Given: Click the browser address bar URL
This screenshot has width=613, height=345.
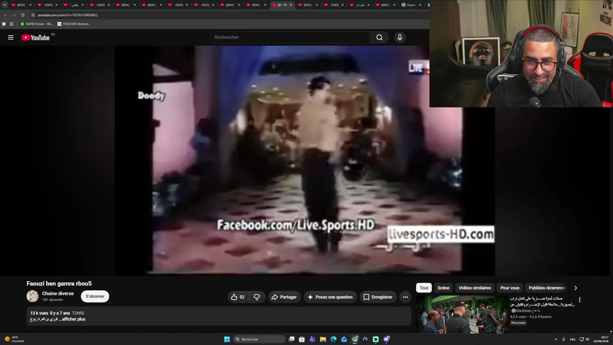Looking at the screenshot, I should pos(68,15).
